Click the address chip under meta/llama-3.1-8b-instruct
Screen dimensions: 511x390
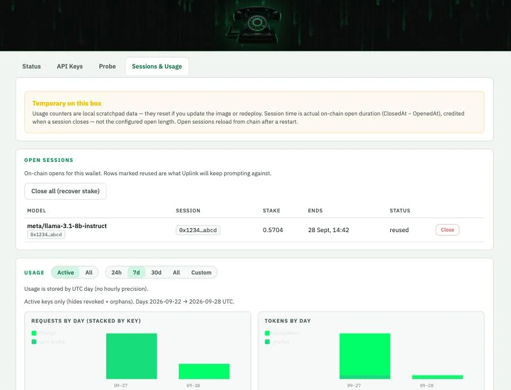pos(46,234)
